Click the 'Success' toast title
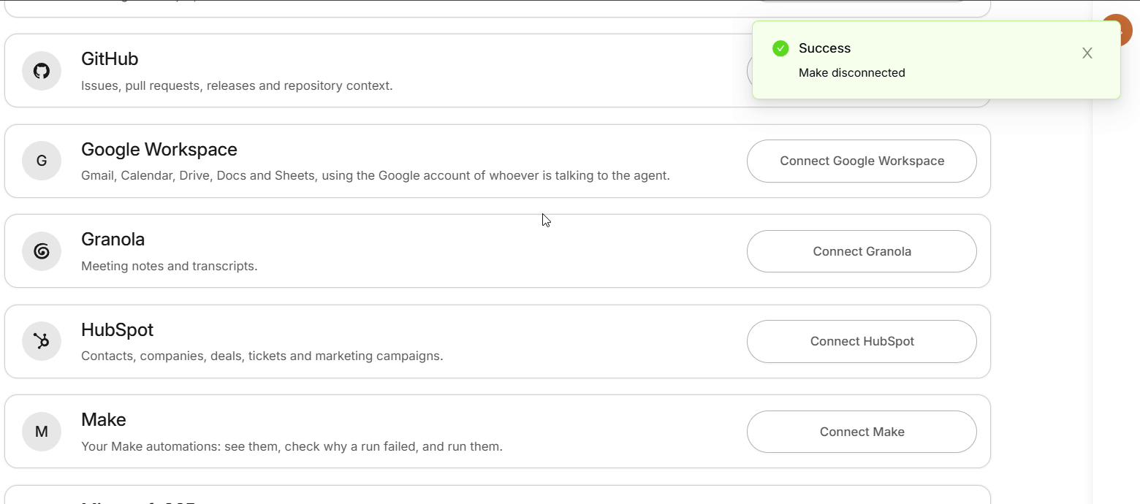The image size is (1140, 504). 824,48
